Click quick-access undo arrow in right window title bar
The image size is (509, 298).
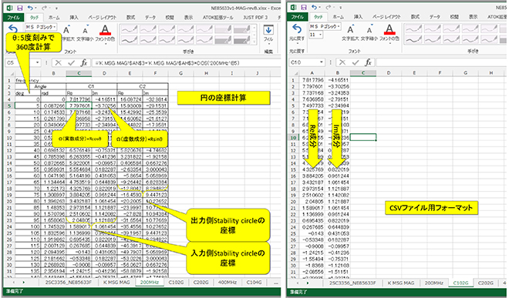click(314, 7)
